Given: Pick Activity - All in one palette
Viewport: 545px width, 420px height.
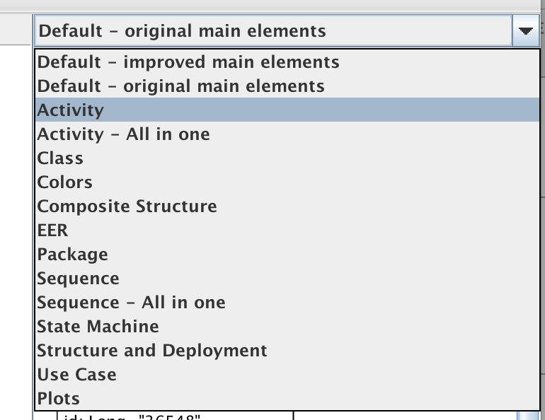Looking at the screenshot, I should click(x=287, y=134).
